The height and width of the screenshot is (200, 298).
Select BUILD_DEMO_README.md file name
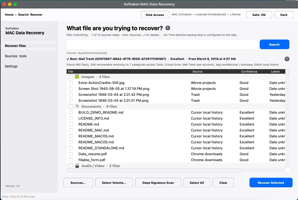point(101,112)
